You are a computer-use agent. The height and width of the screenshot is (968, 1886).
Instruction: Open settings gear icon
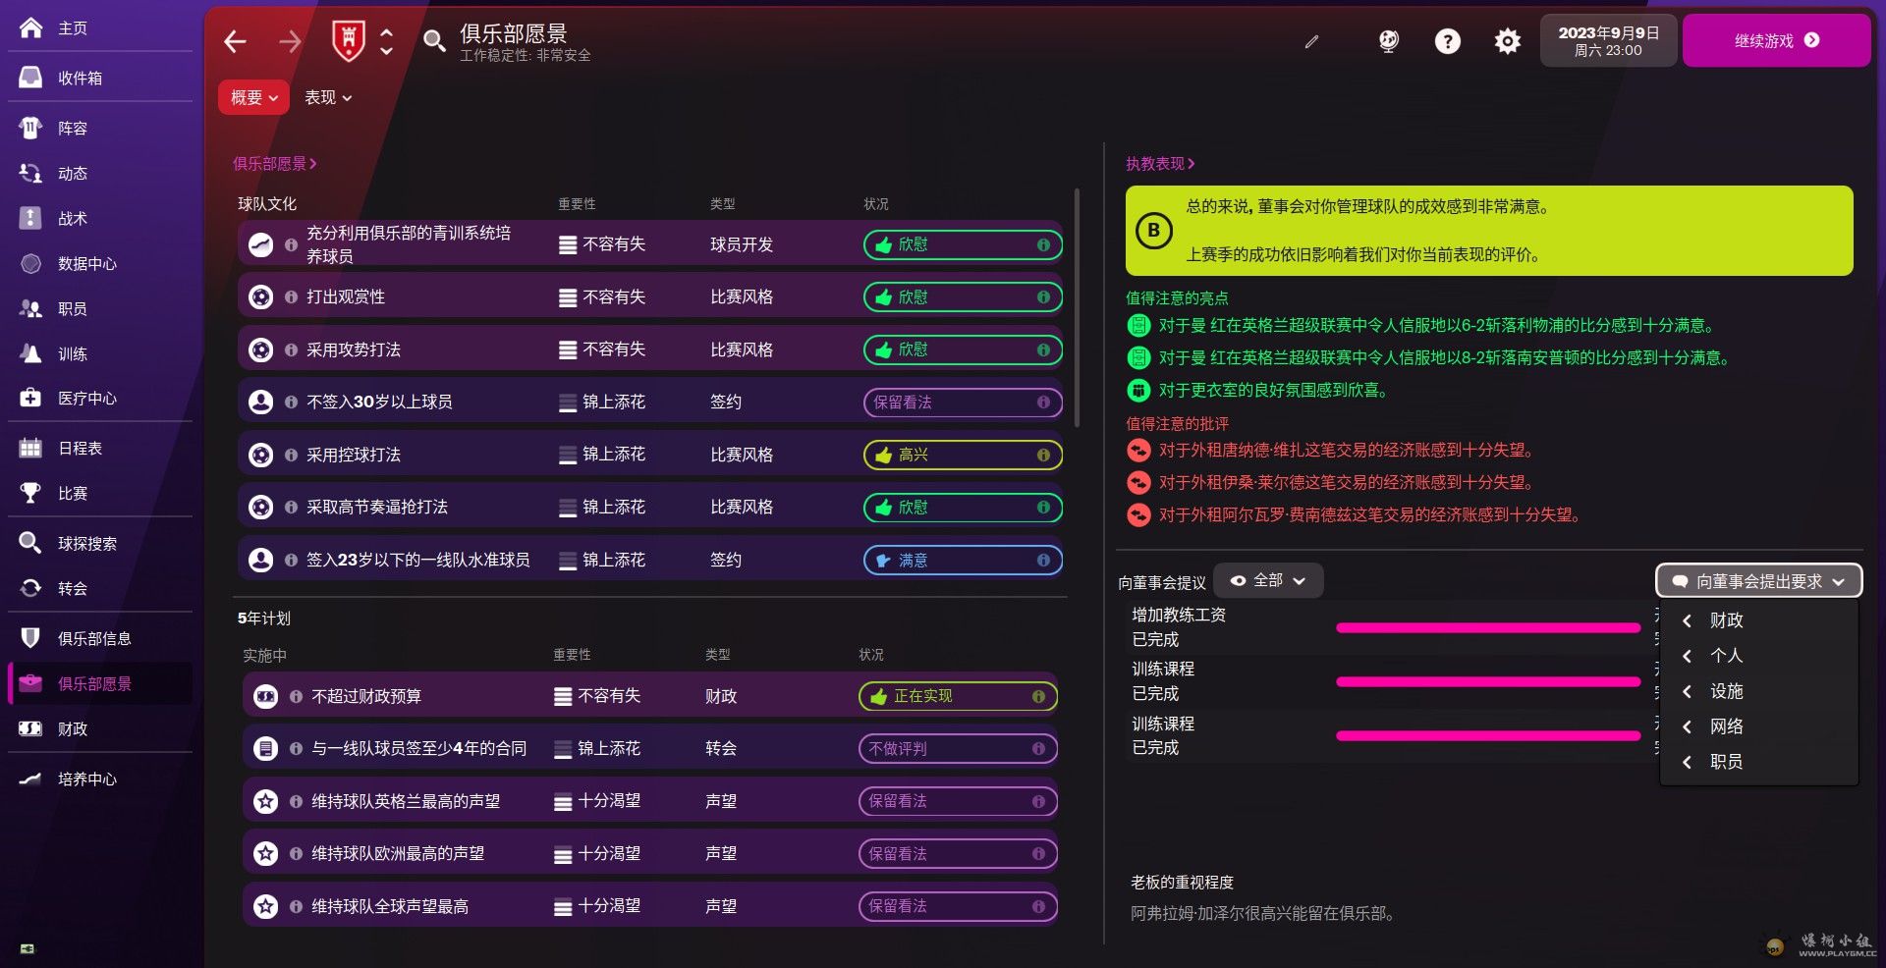[x=1507, y=41]
